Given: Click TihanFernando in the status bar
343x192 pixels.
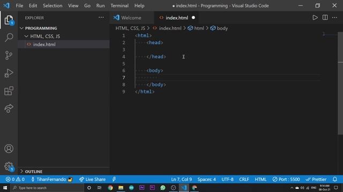Looking at the screenshot, I should coord(51,179).
